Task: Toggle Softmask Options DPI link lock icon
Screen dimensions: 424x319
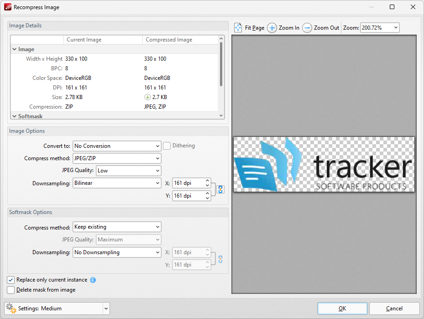Action: tap(220, 259)
